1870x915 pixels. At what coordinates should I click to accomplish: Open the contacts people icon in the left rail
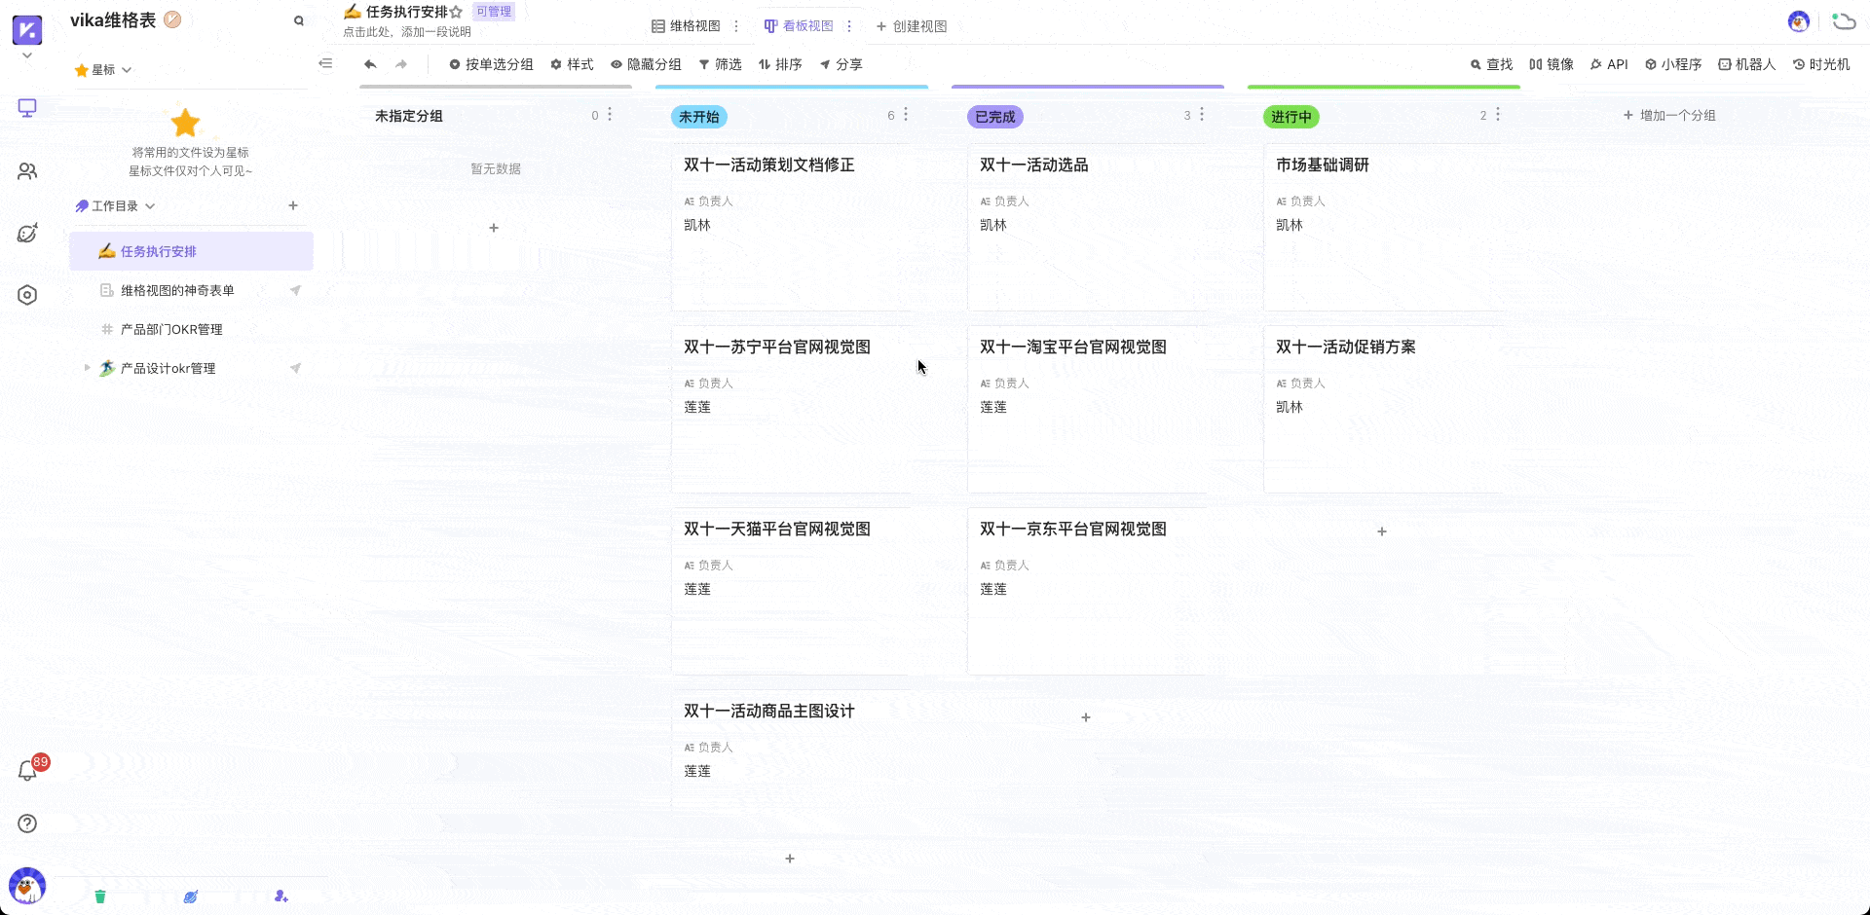pos(27,171)
